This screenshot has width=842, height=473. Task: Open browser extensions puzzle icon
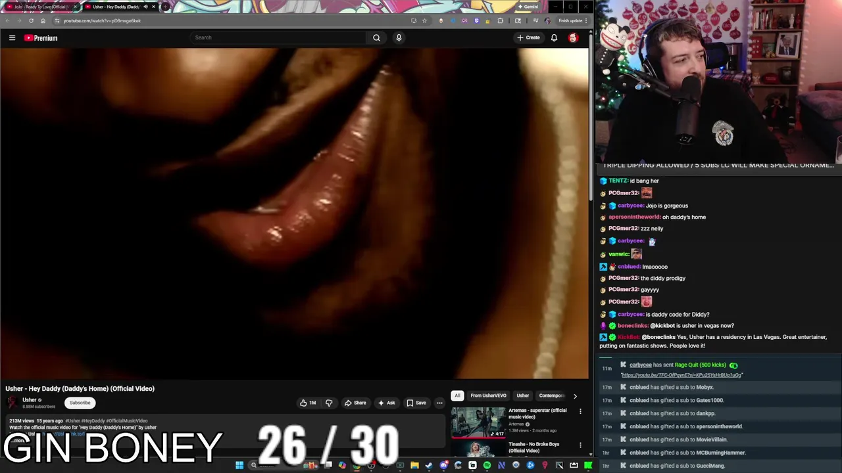(501, 20)
